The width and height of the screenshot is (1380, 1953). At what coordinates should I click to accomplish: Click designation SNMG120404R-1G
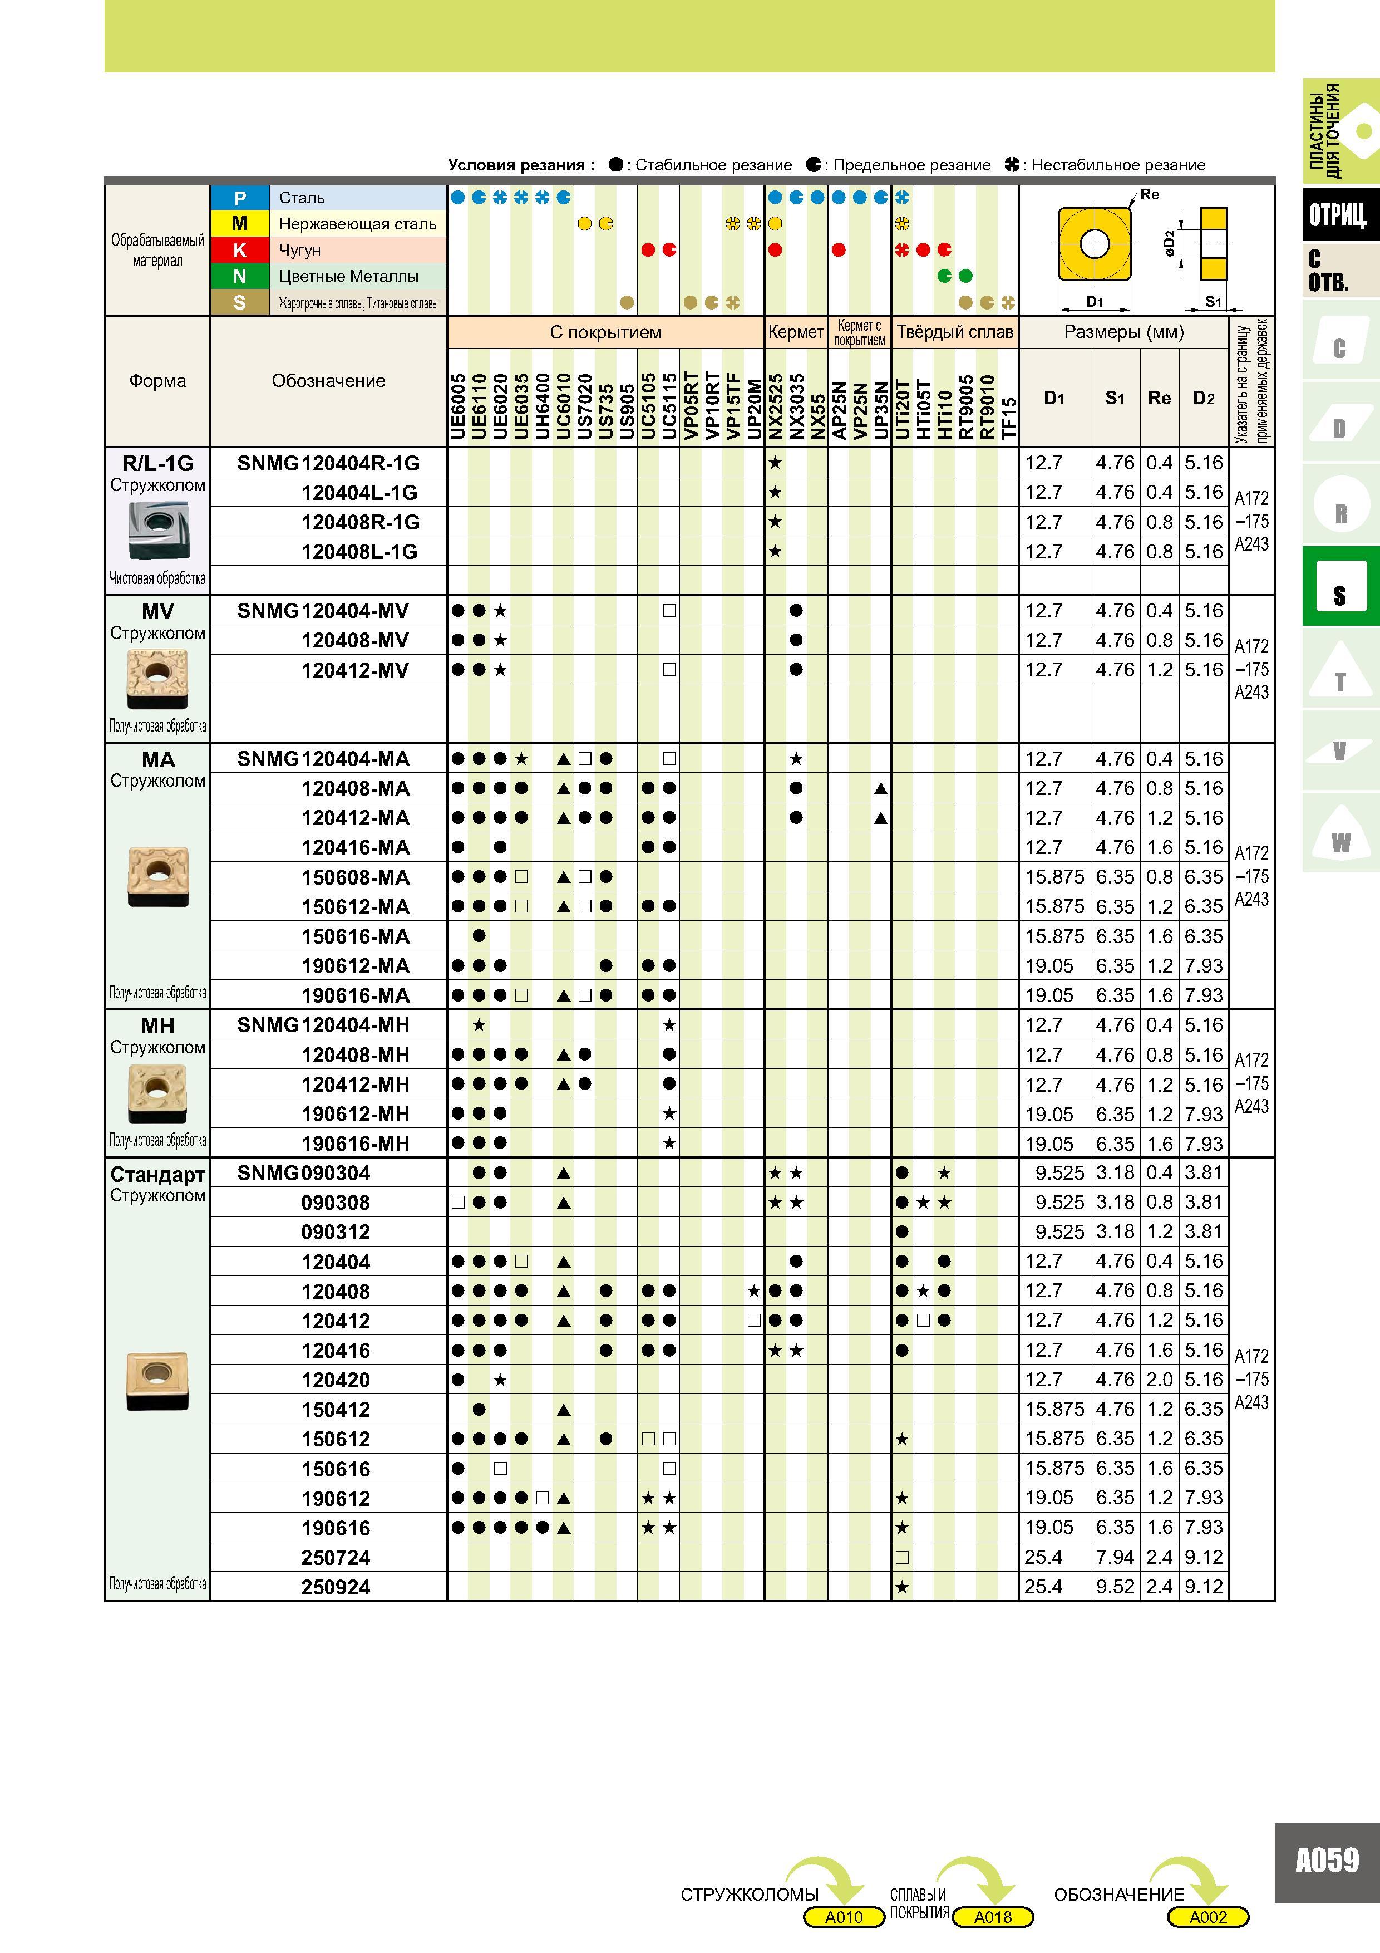click(x=328, y=464)
